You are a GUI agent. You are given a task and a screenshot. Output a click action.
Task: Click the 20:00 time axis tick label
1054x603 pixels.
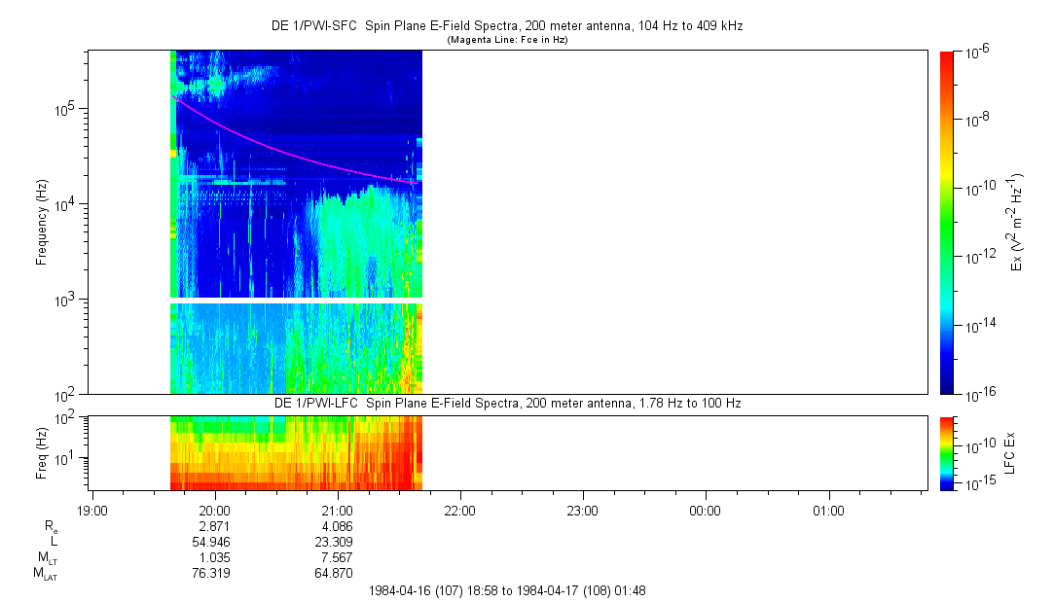pos(214,510)
